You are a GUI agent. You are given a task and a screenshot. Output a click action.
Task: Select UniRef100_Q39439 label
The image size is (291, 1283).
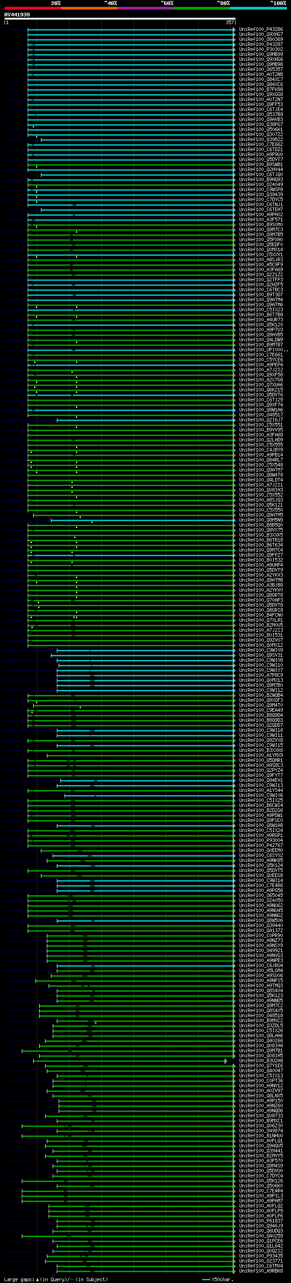(261, 195)
